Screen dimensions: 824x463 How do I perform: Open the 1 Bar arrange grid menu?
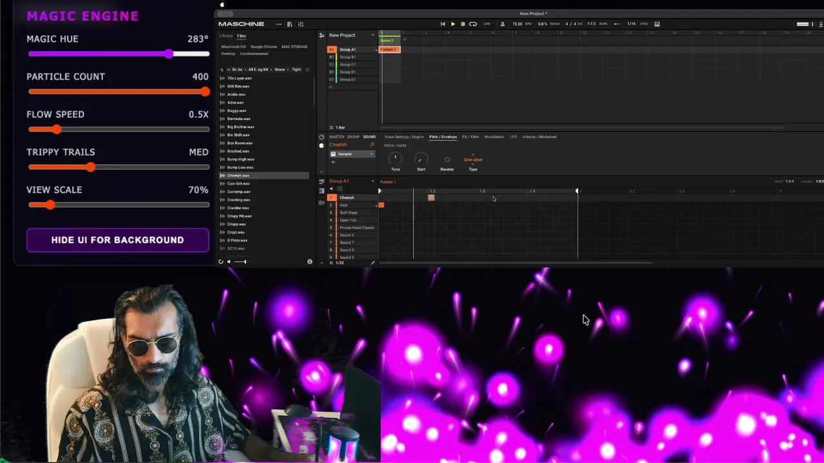338,127
